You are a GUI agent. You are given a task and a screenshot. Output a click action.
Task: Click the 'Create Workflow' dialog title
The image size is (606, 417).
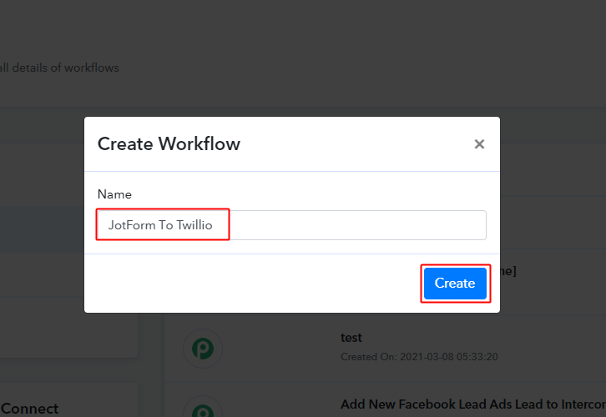pos(169,144)
